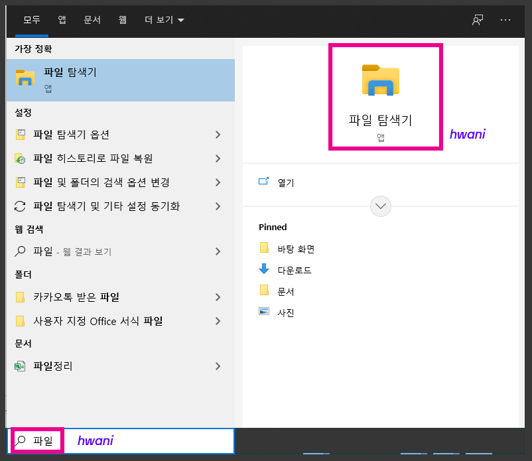Image resolution: width=532 pixels, height=461 pixels.
Task: Open pinned 다운로드 folder
Action: pyautogui.click(x=294, y=271)
